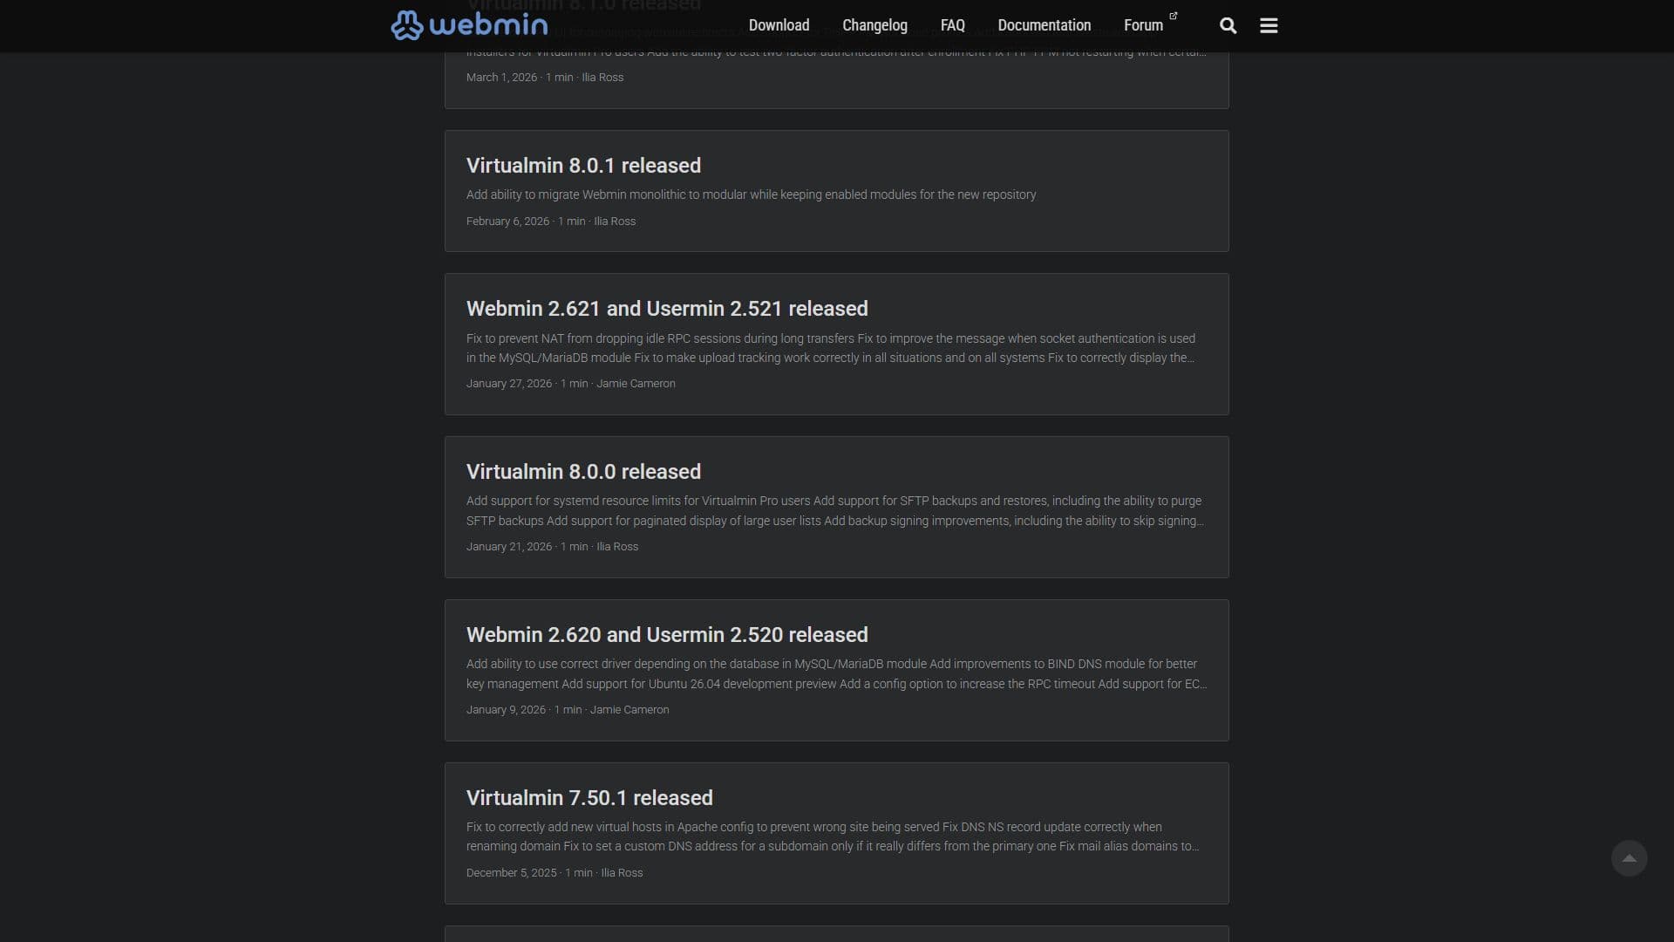Open the search magnifier icon
This screenshot has height=942, width=1674.
(1228, 25)
